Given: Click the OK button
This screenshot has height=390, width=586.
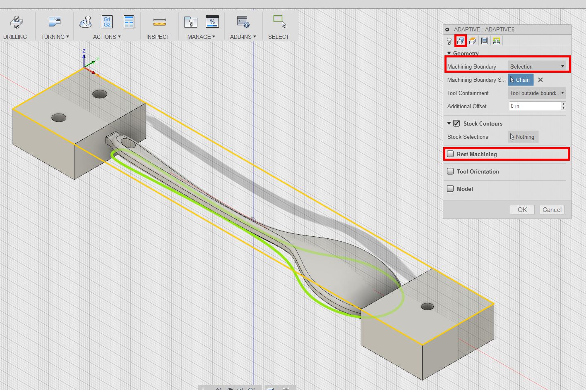Looking at the screenshot, I should [522, 209].
